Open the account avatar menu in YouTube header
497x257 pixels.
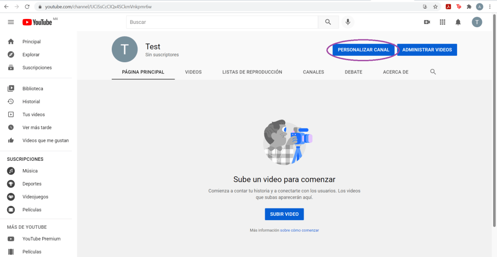click(x=477, y=22)
